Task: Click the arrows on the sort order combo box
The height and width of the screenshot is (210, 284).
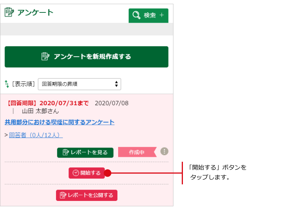Action: 116,84
